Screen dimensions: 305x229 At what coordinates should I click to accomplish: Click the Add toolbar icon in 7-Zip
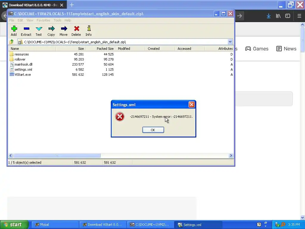coord(14,29)
